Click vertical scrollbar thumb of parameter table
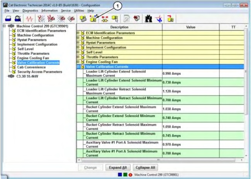Image resolution: width=251 pixels, height=179 pixels. click(246, 72)
